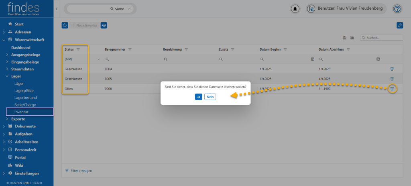Click the refresh icon above the table
The image size is (411, 186).
click(x=65, y=25)
